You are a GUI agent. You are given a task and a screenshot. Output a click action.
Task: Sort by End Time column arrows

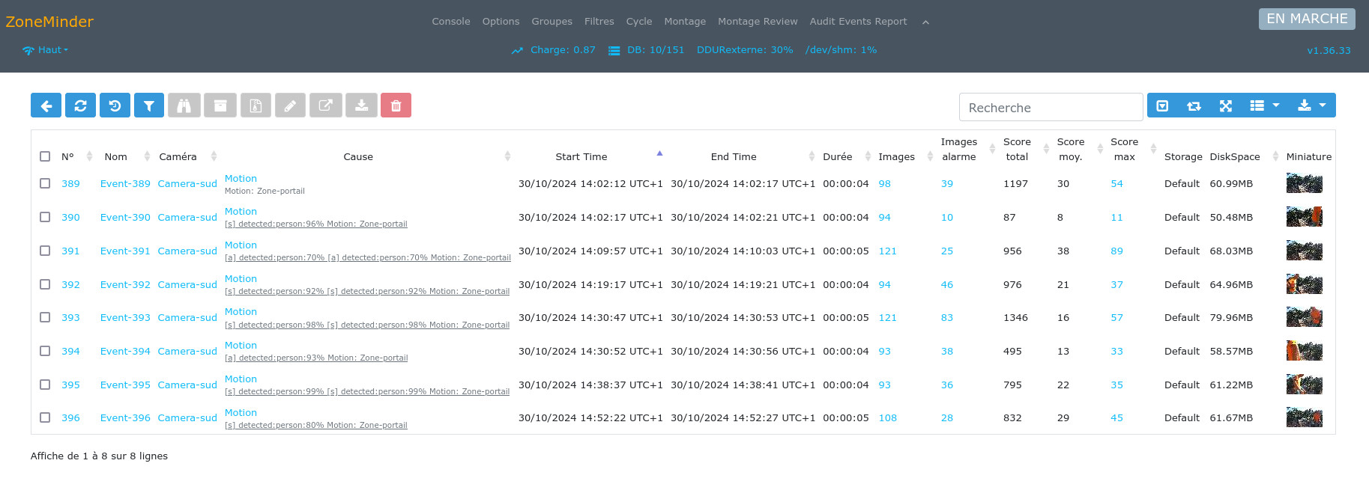coord(812,156)
